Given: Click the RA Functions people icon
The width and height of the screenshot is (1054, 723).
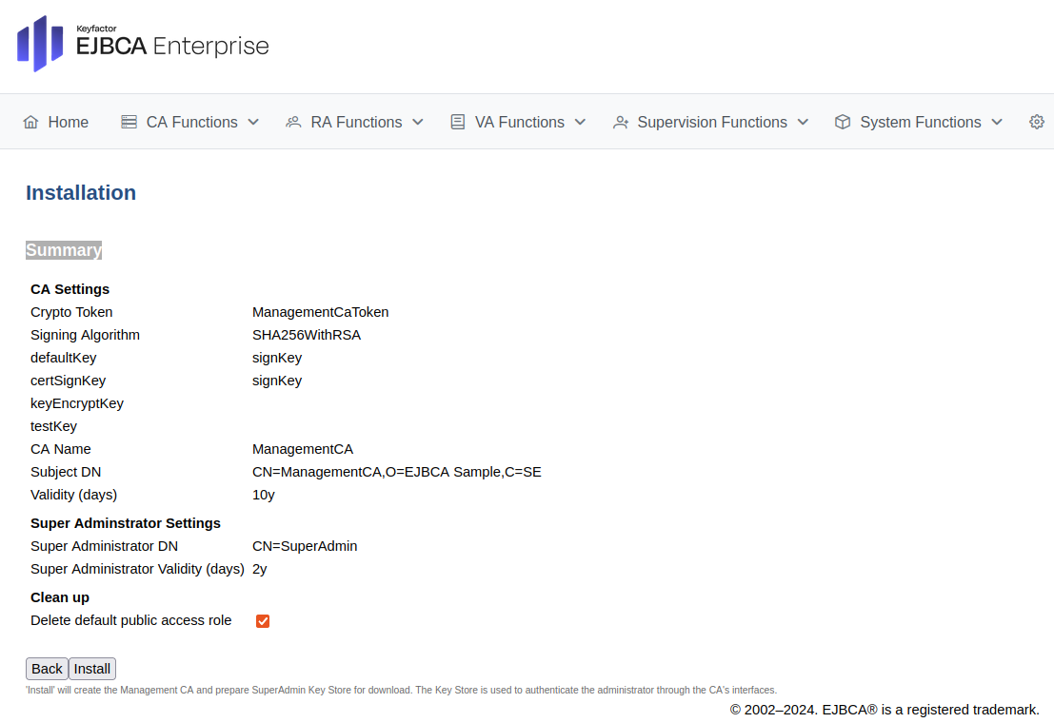Looking at the screenshot, I should (293, 122).
